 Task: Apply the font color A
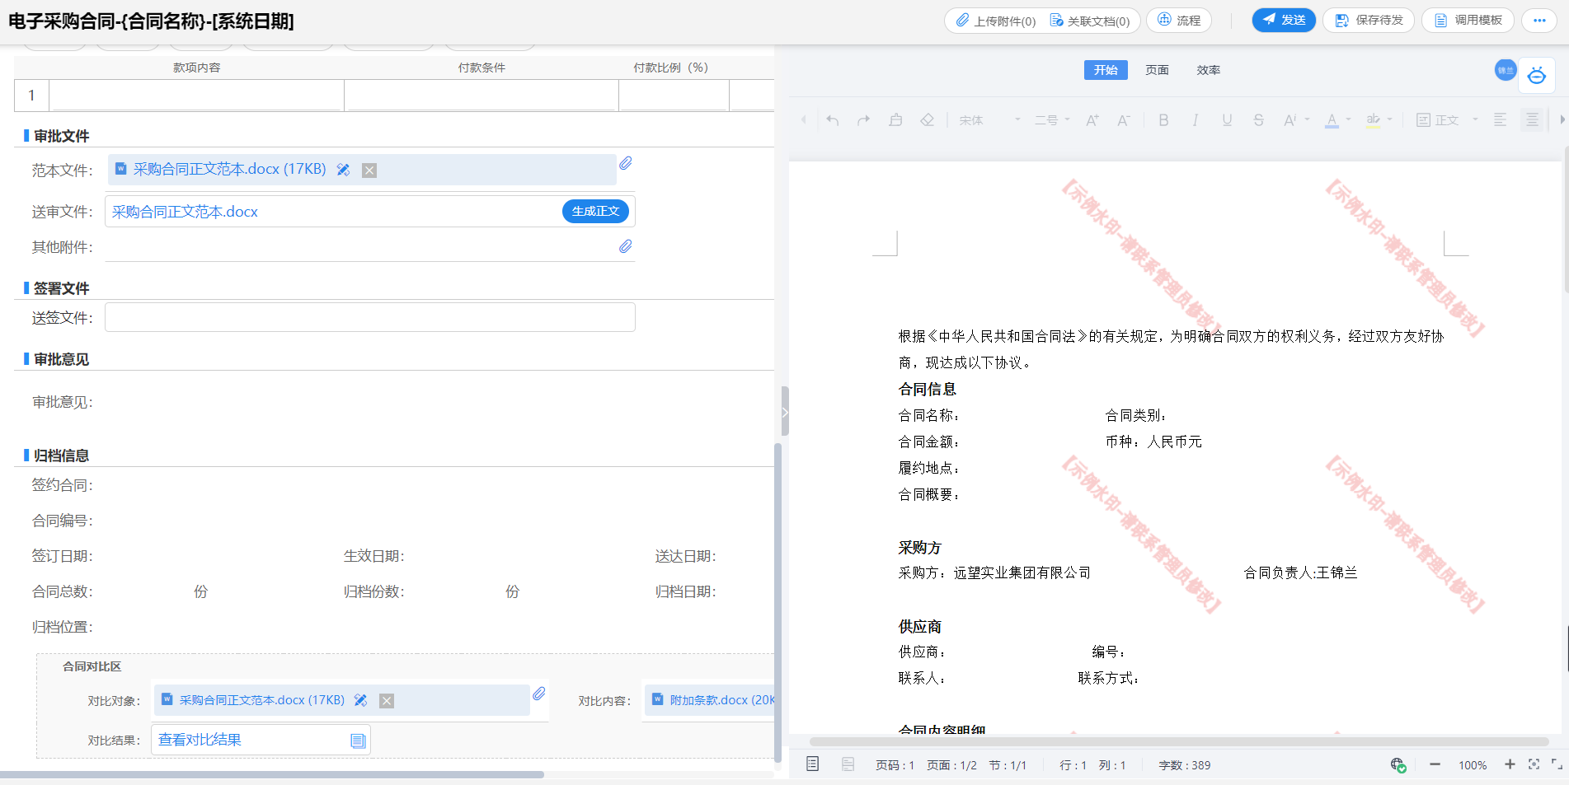click(1332, 120)
